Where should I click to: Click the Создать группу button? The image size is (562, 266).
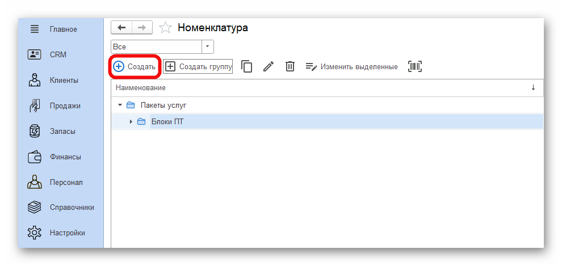point(198,66)
